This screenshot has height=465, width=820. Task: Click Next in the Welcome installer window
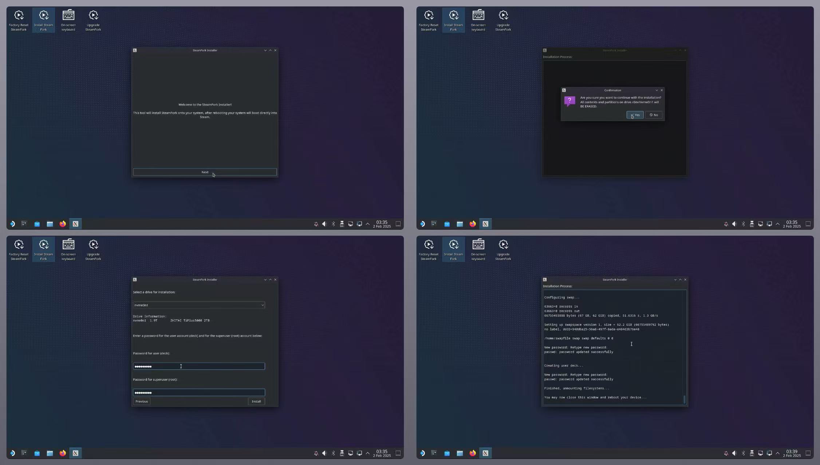(x=205, y=172)
